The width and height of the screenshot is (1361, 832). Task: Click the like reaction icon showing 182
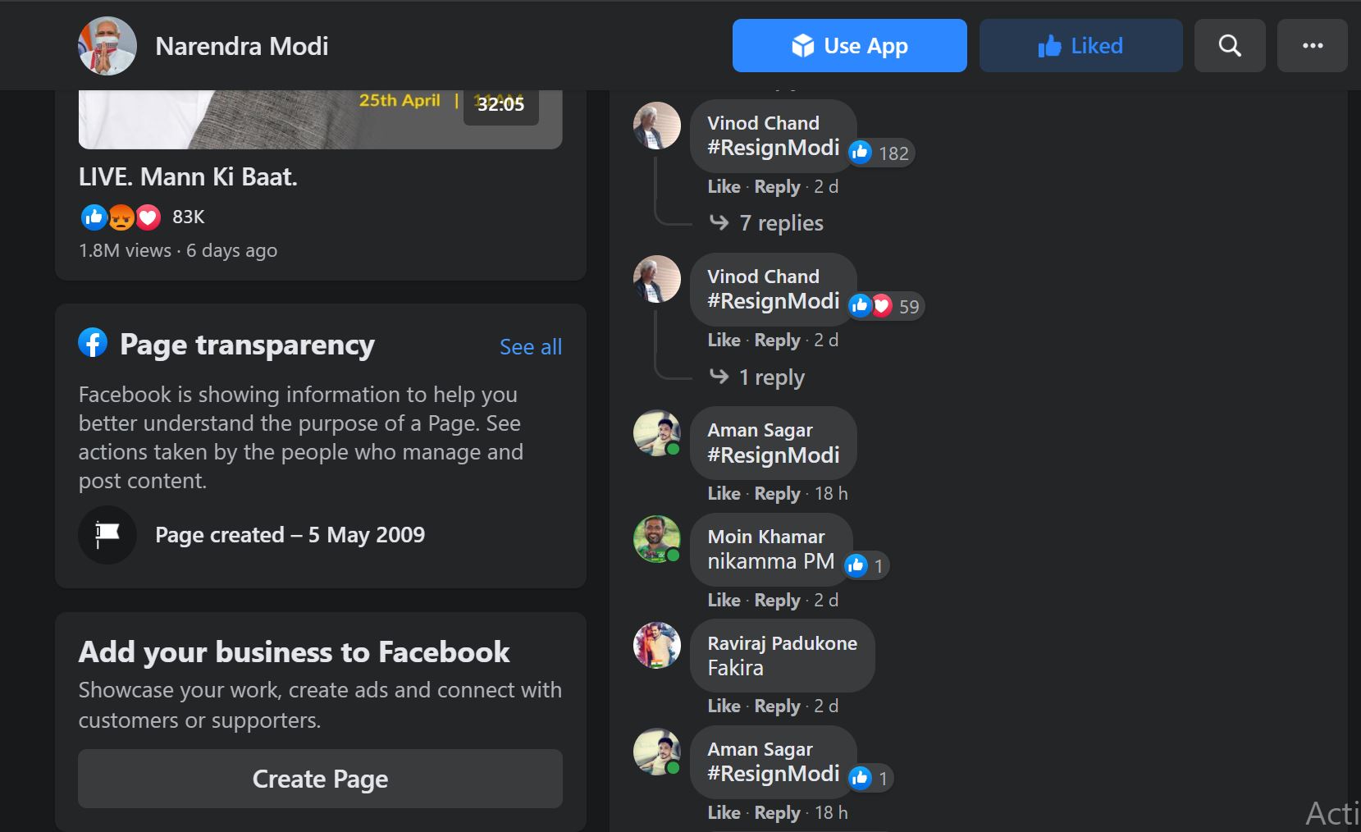[860, 152]
